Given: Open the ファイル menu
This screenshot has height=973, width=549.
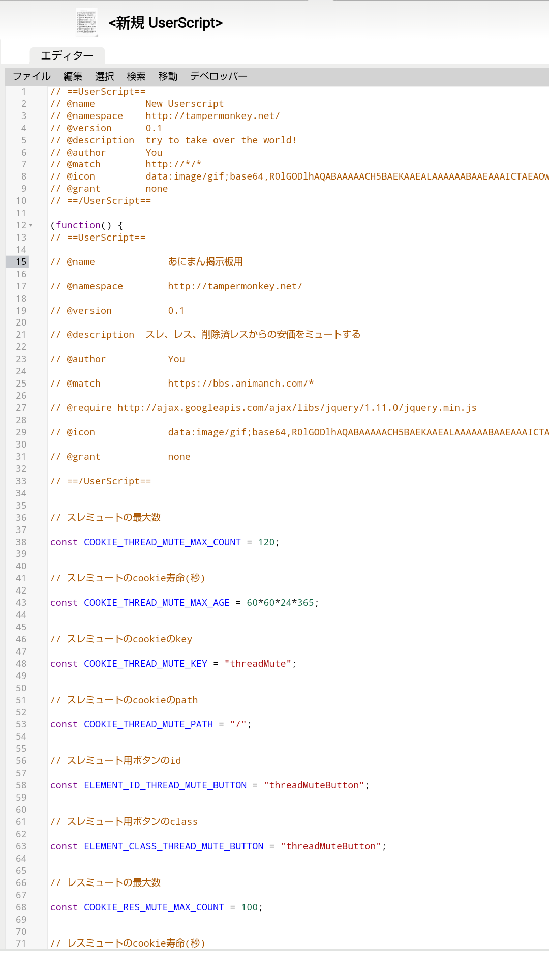Looking at the screenshot, I should pos(32,76).
